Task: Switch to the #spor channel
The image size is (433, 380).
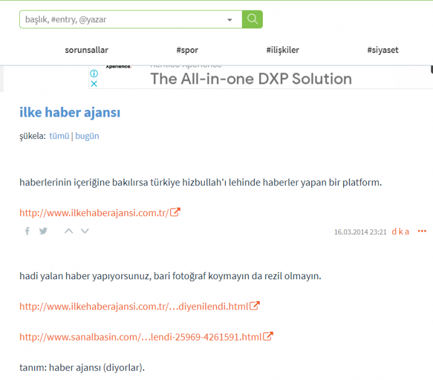Action: tap(187, 50)
